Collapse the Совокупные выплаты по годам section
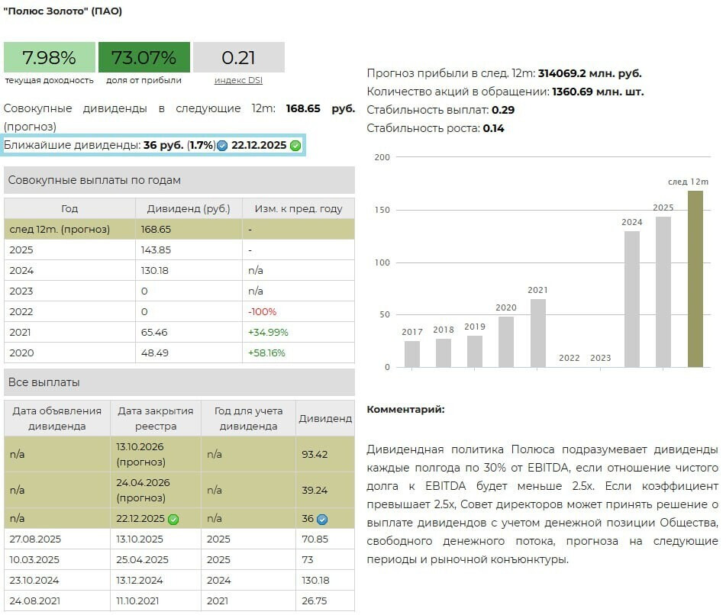The width and height of the screenshot is (726, 615). 179,180
